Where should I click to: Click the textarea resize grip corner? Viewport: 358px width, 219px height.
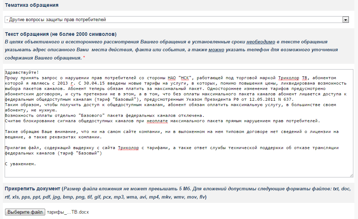[351, 175]
